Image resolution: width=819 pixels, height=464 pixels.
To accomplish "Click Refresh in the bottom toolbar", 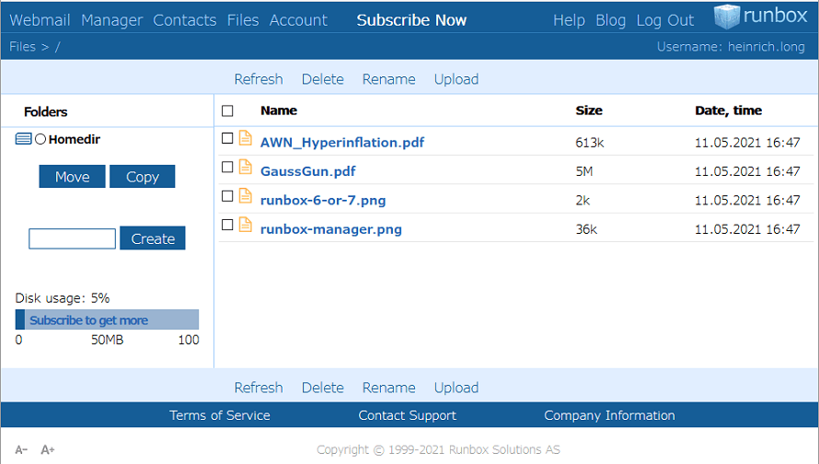I will [x=259, y=388].
